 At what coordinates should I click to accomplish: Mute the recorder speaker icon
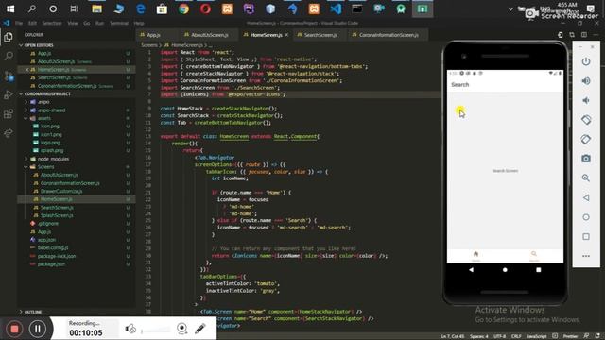130,329
